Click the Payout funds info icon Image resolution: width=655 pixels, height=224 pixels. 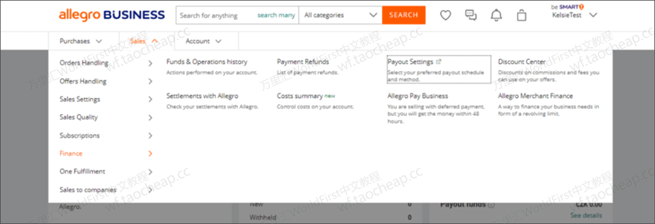click(491, 205)
